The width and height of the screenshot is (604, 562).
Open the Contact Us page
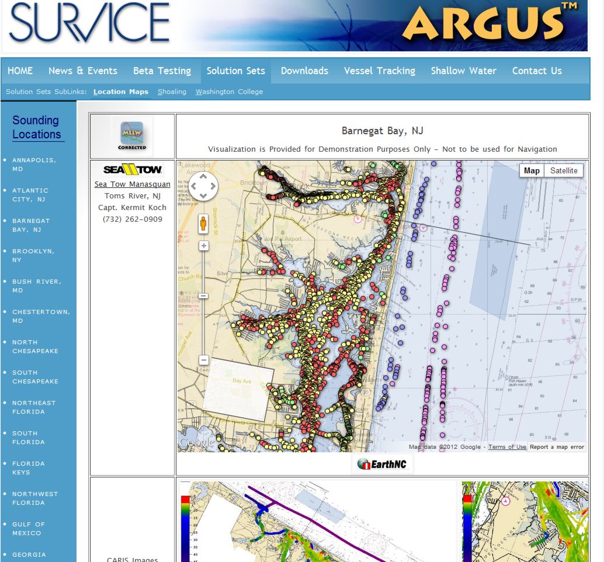(537, 71)
